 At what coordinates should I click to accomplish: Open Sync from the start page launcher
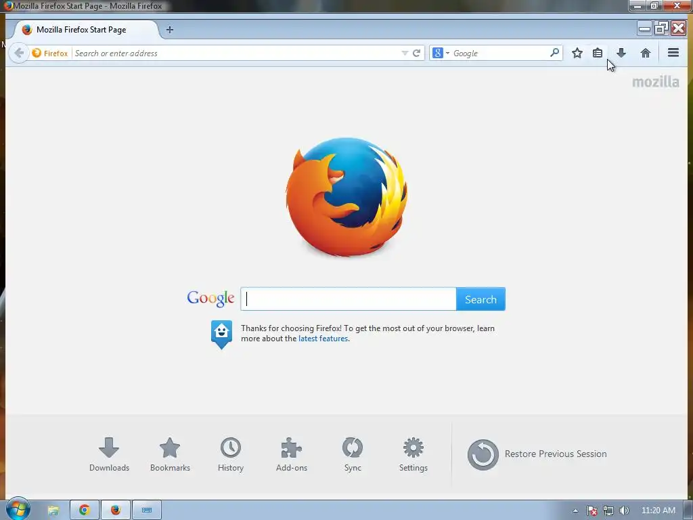coord(353,454)
